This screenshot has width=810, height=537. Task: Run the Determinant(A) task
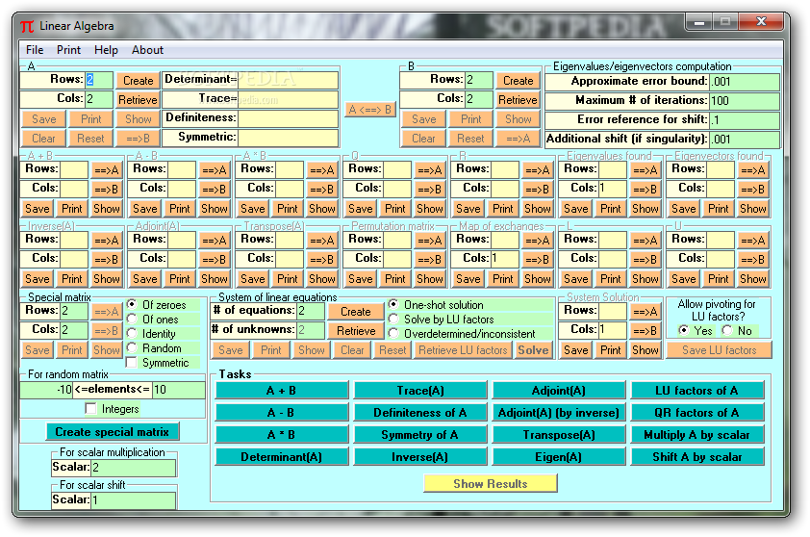point(282,457)
